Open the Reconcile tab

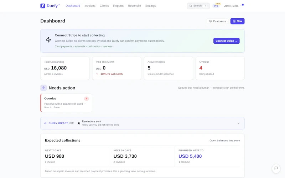tap(134, 6)
